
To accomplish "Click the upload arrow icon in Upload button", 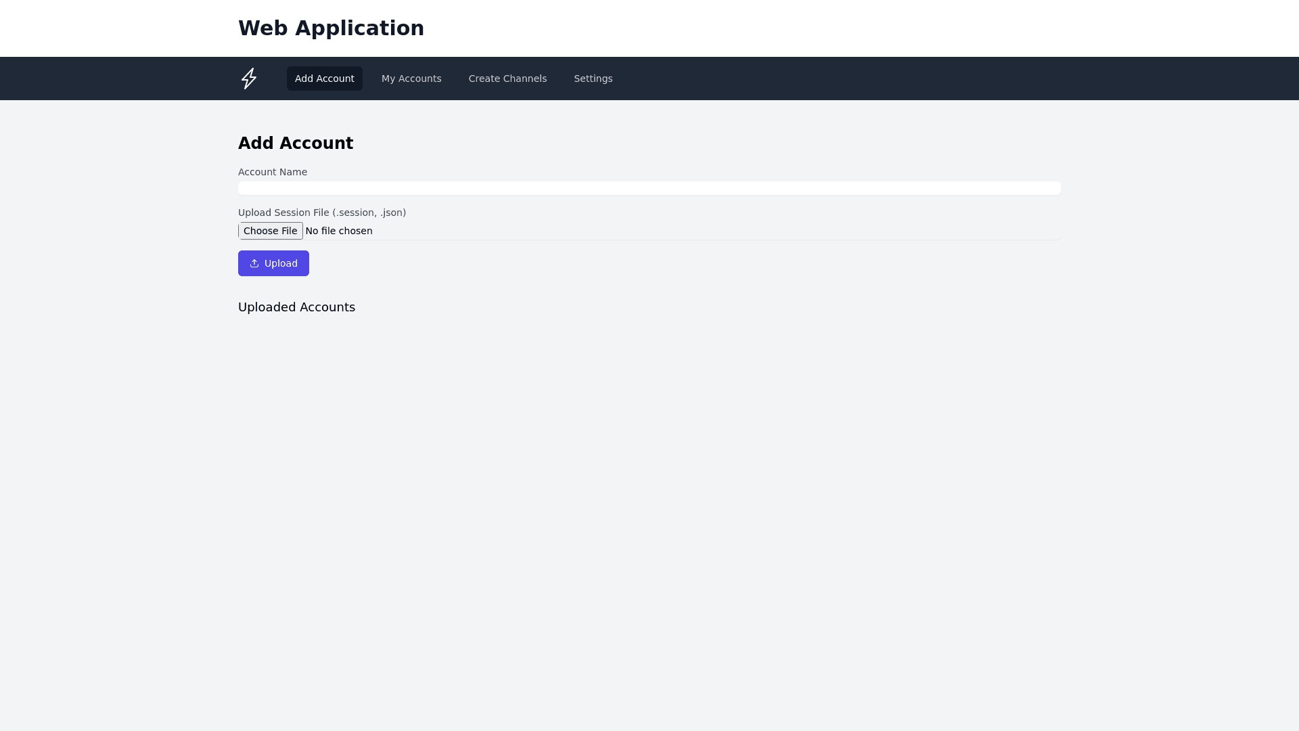I will point(254,263).
